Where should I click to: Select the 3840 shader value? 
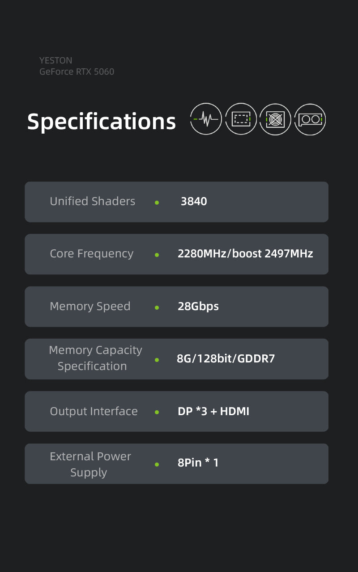tap(194, 202)
